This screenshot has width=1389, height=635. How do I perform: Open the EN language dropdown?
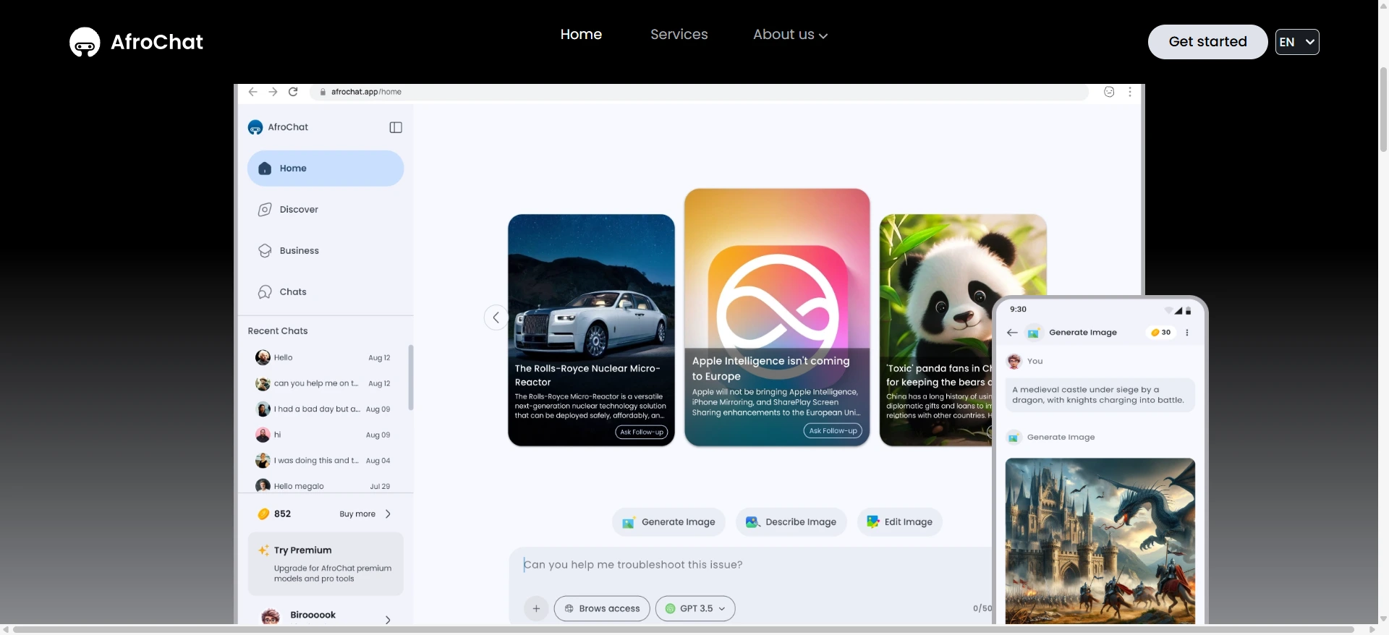pyautogui.click(x=1297, y=42)
